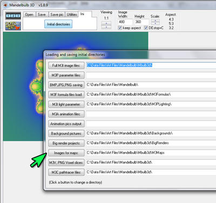Screen dimensions: 216x203
Task: Click the BMP,JPG,PNG saving button
Action: (x=66, y=85)
